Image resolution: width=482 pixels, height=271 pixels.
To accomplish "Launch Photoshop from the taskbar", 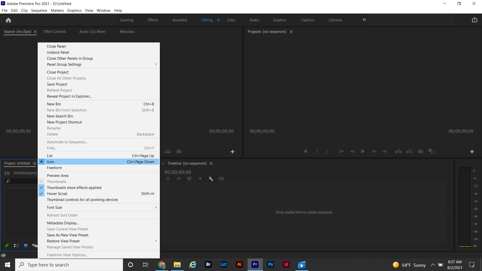I will pos(271,264).
